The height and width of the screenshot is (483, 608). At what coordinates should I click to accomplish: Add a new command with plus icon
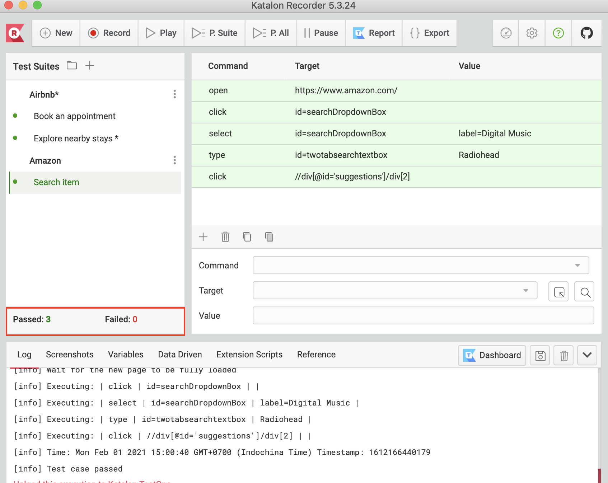pyautogui.click(x=203, y=237)
